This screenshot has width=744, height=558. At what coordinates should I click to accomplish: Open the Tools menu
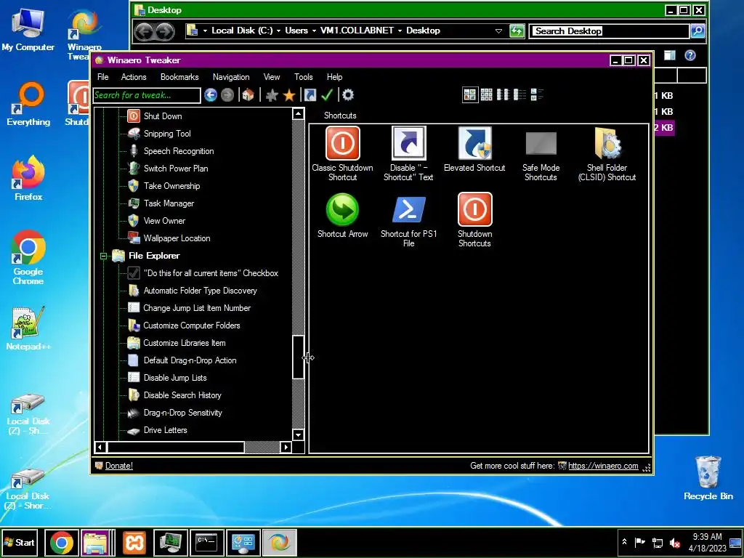point(304,77)
